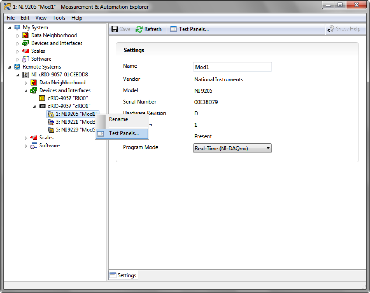Screen dimensions: 370x293
Task: Collapse Devices and Interfaces under NI-cRIO-9057-01CEEDD8
Action: (x=26, y=91)
